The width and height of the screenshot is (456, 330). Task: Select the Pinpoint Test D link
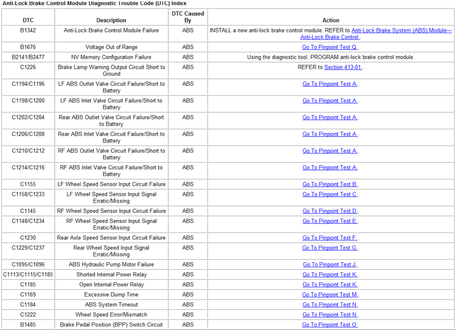pos(329,211)
